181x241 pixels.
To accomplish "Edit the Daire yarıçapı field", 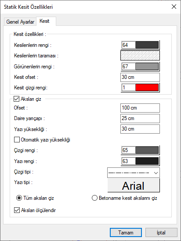I will coord(140,118).
